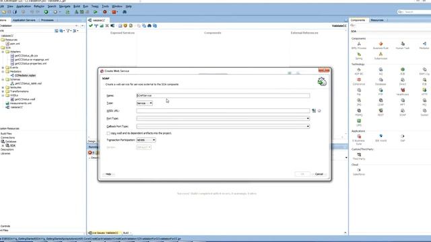Open the Navigate menu
Viewport: 431px width, 242px height.
click(x=65, y=6)
